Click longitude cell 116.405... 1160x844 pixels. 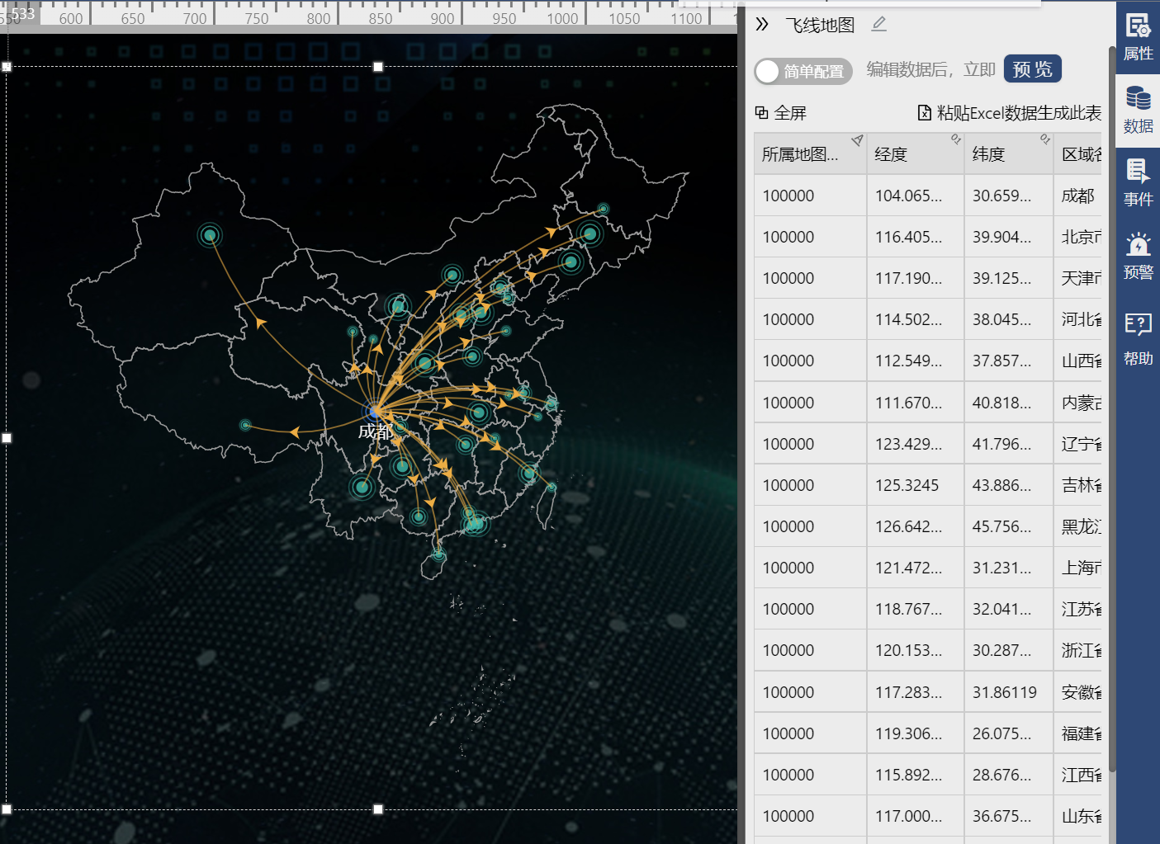tap(915, 237)
